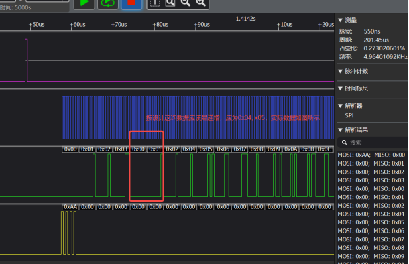
Task: Select the SPI decoder entry
Action: pyautogui.click(x=349, y=115)
